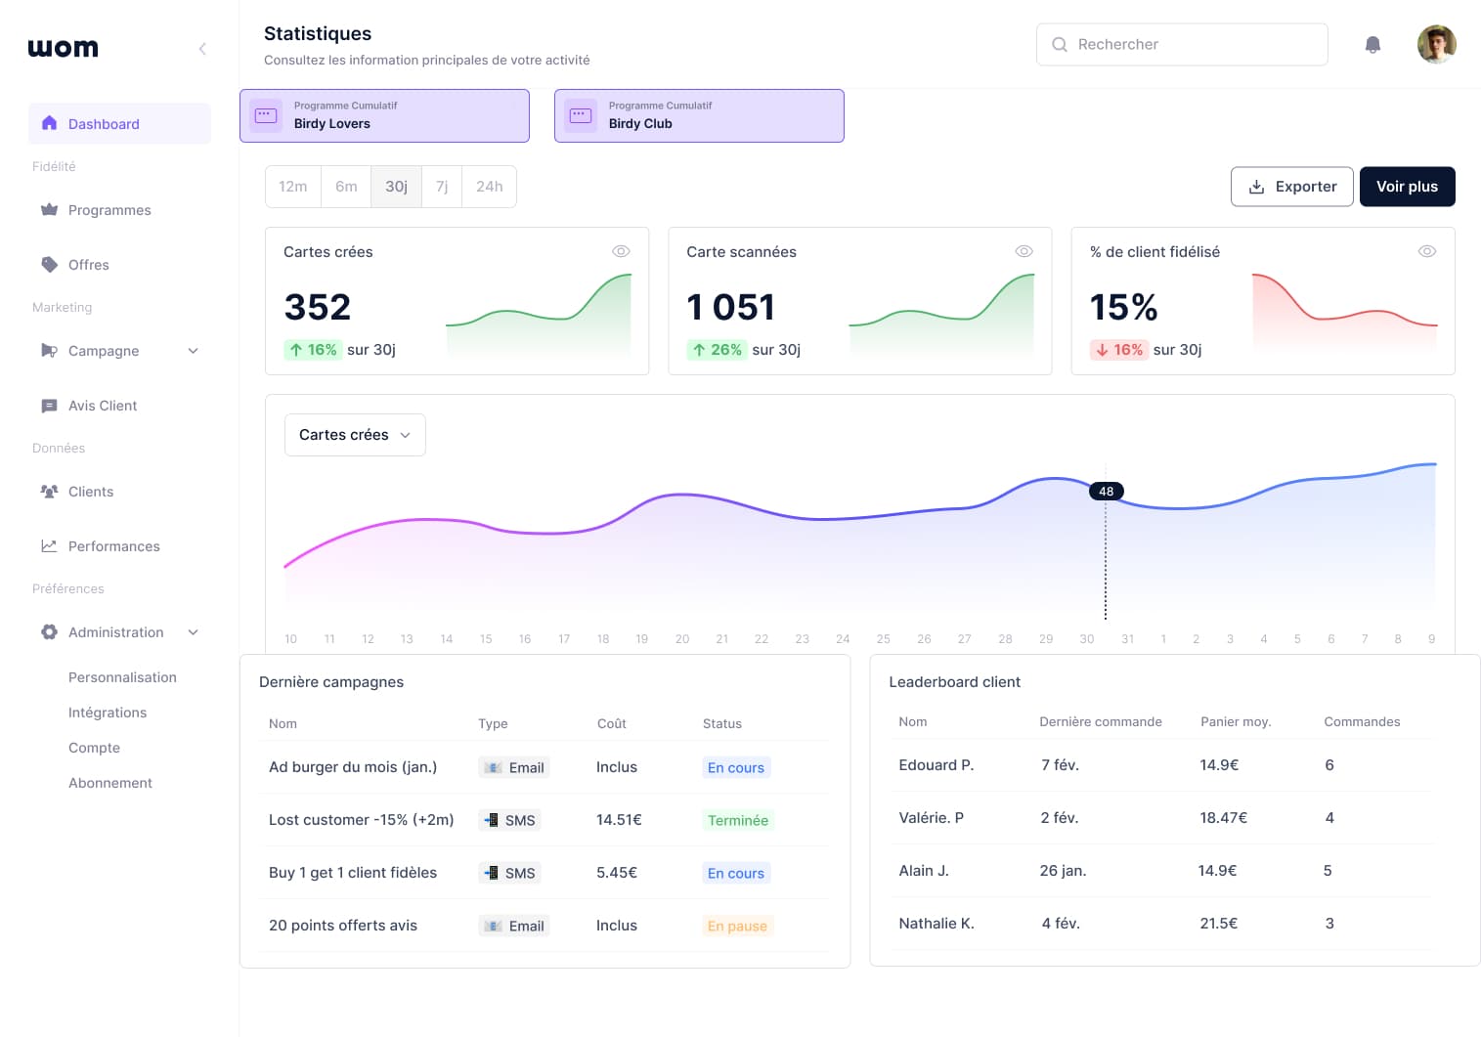Click the Birdy Club card icon

pyautogui.click(x=581, y=115)
